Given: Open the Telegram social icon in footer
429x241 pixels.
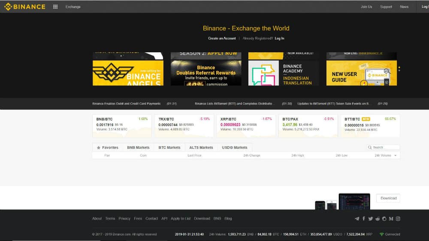Looking at the screenshot, I should [x=357, y=219].
